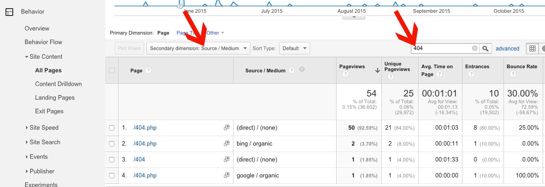
Task: Select the checkbox for bing / organic row
Action: pos(112,144)
